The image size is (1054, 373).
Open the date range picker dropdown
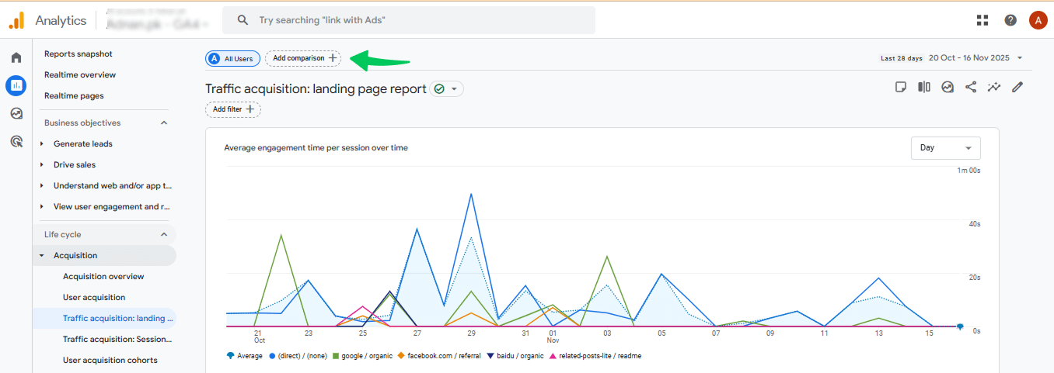(975, 58)
